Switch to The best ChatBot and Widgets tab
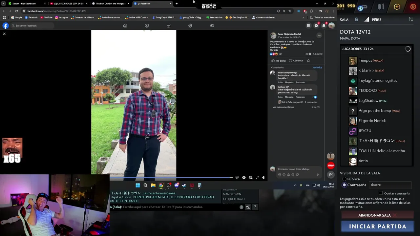Viewport: 420px width, 236px height. (111, 4)
